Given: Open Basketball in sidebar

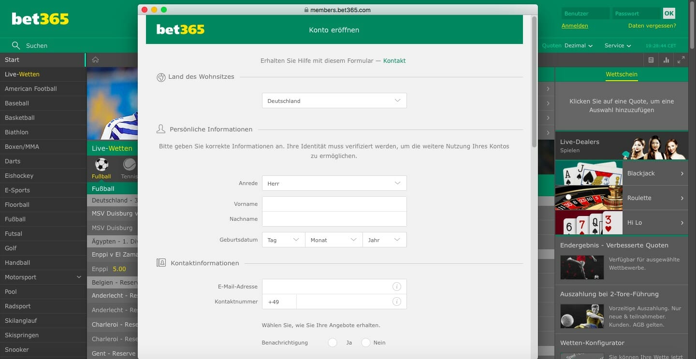Looking at the screenshot, I should pos(43,117).
